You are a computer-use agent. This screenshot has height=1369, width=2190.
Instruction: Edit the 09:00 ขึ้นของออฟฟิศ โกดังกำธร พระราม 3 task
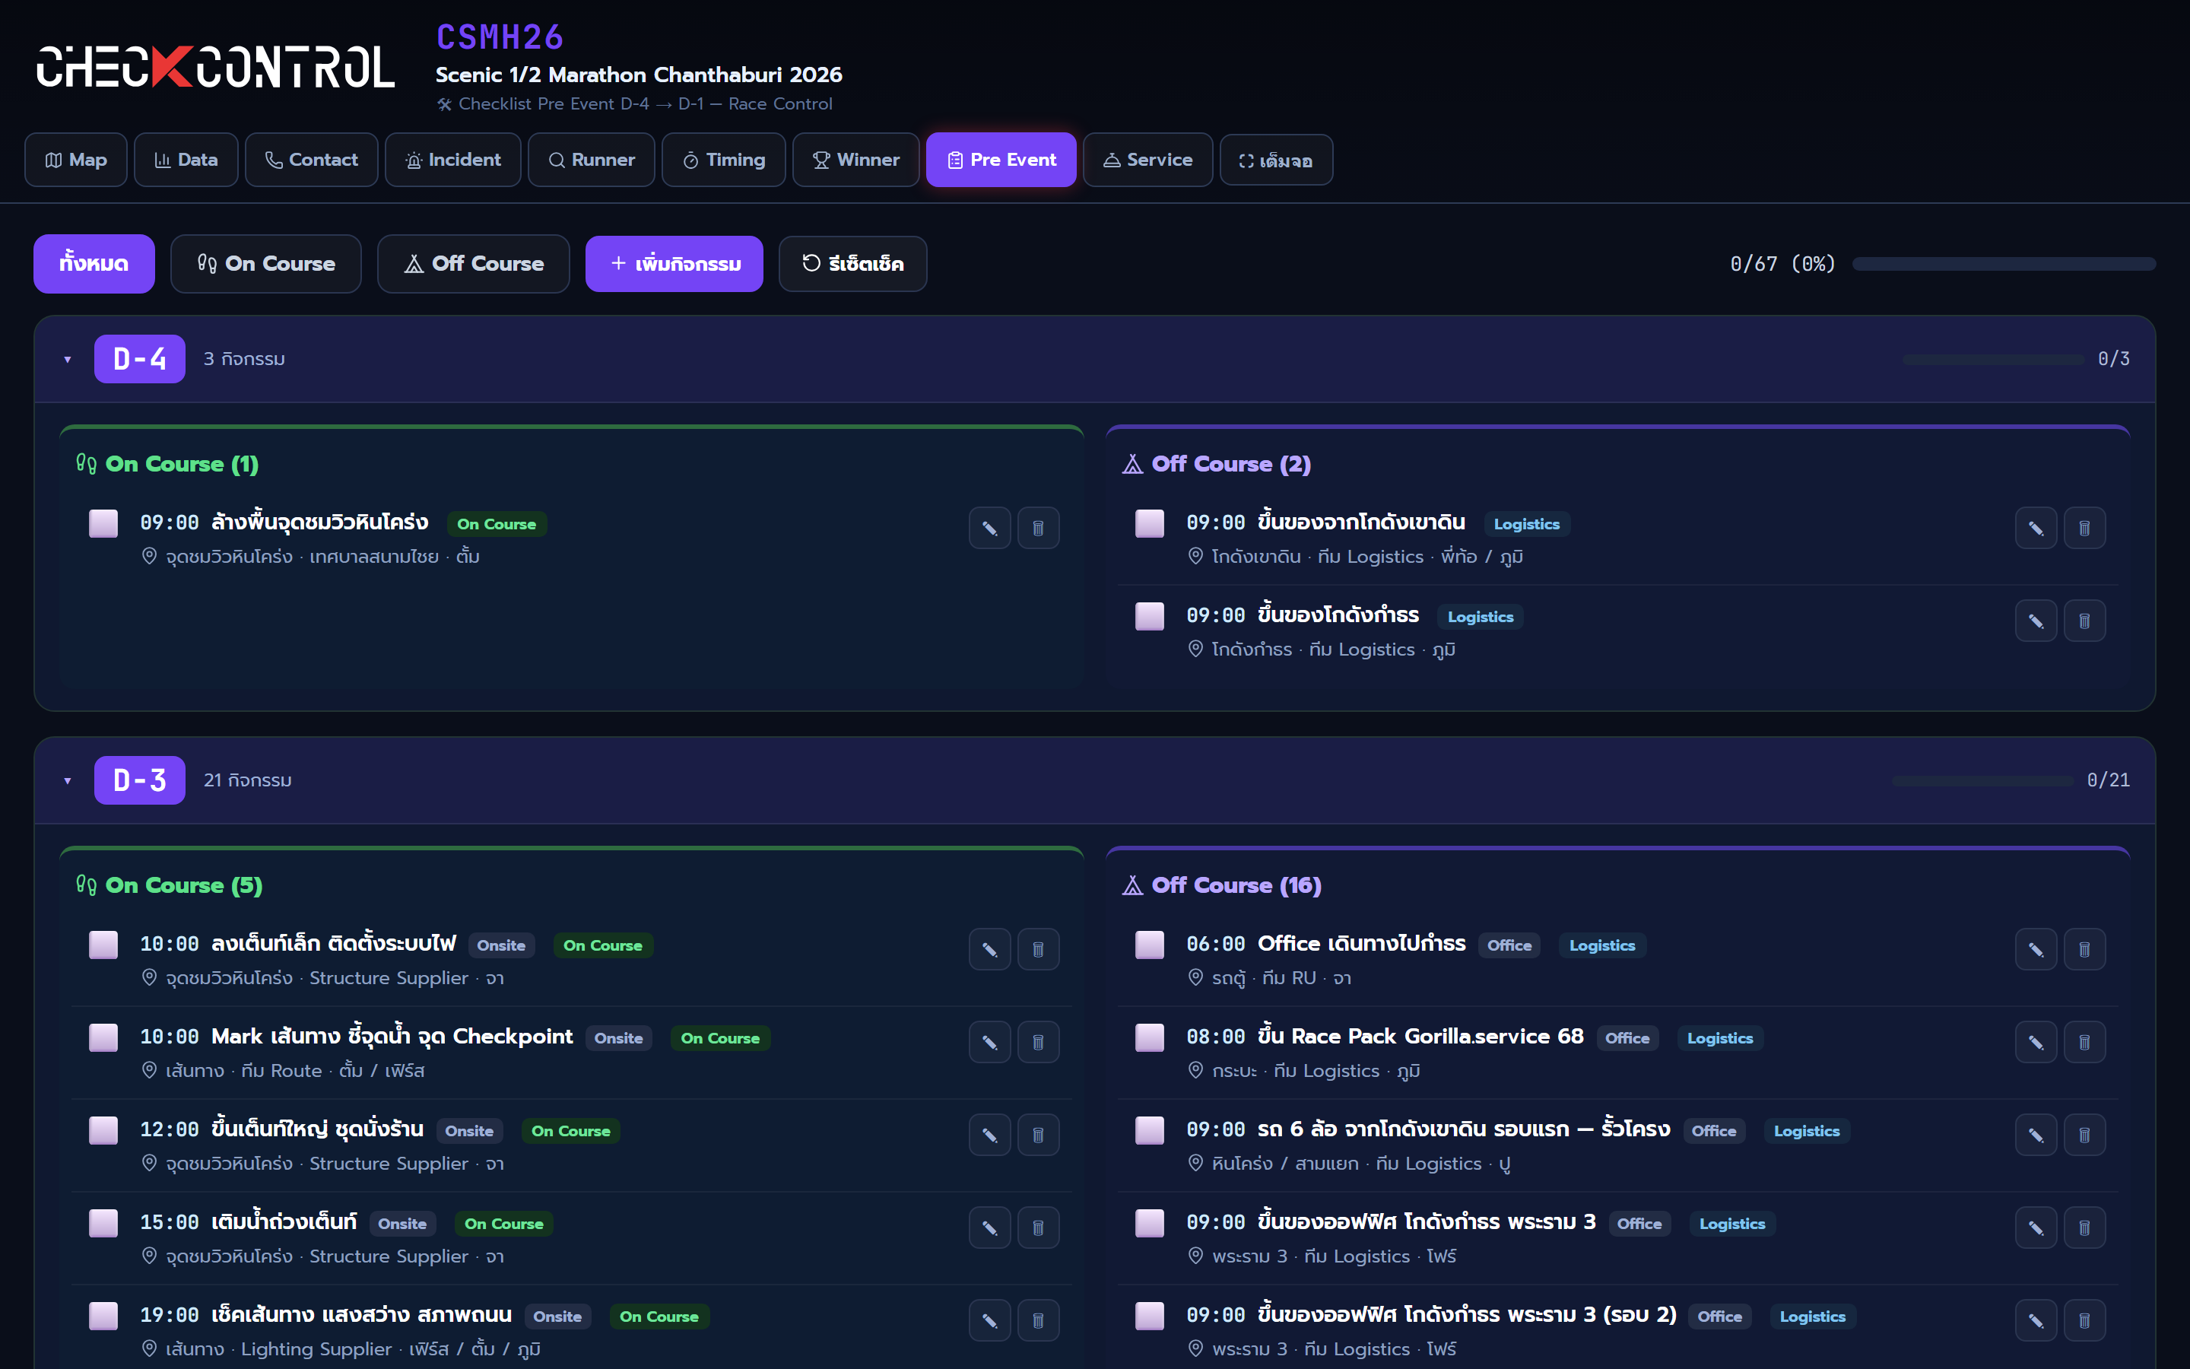click(x=2035, y=1228)
